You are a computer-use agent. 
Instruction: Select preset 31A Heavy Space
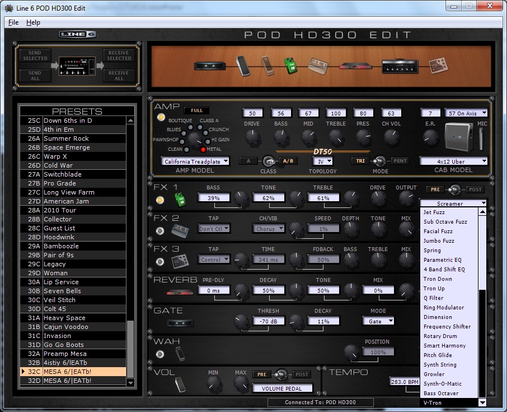coord(73,318)
